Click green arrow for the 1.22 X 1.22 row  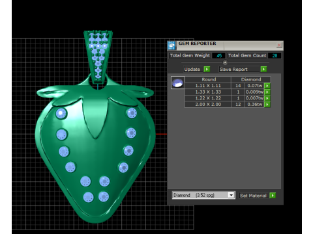(x=267, y=98)
